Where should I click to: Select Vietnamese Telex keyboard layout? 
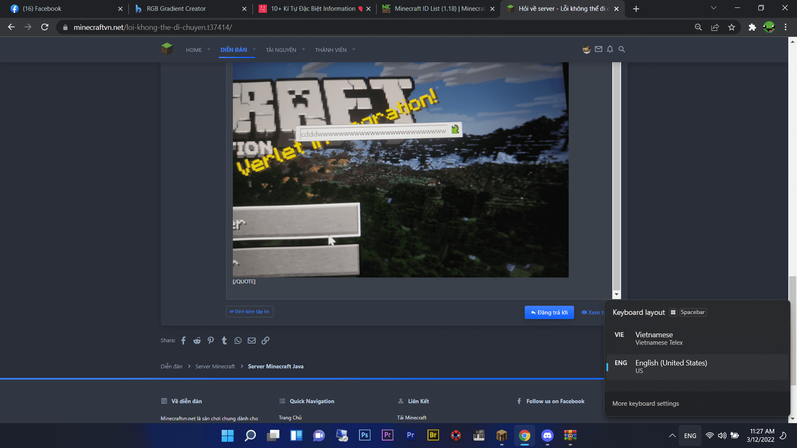tap(697, 338)
